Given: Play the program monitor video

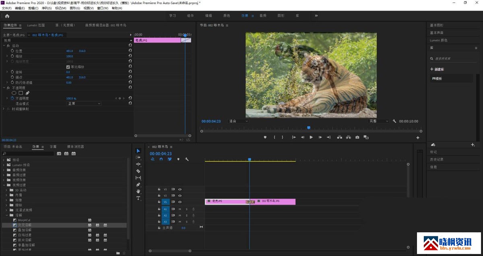Looking at the screenshot, I should [x=311, y=137].
